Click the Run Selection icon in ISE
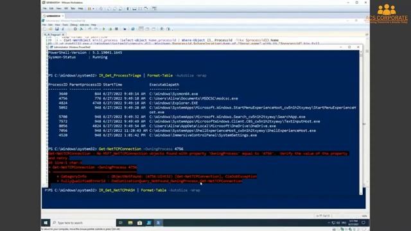This screenshot has height=231, width=411. point(110,29)
